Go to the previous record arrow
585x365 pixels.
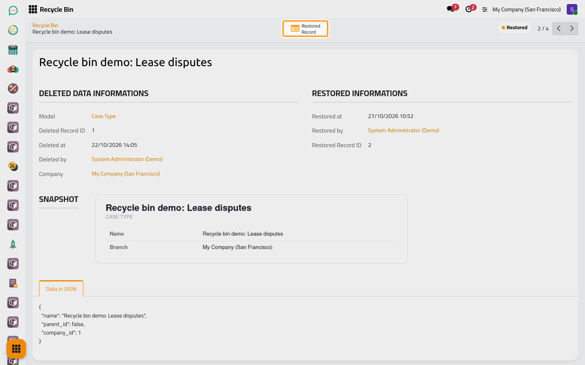558,29
